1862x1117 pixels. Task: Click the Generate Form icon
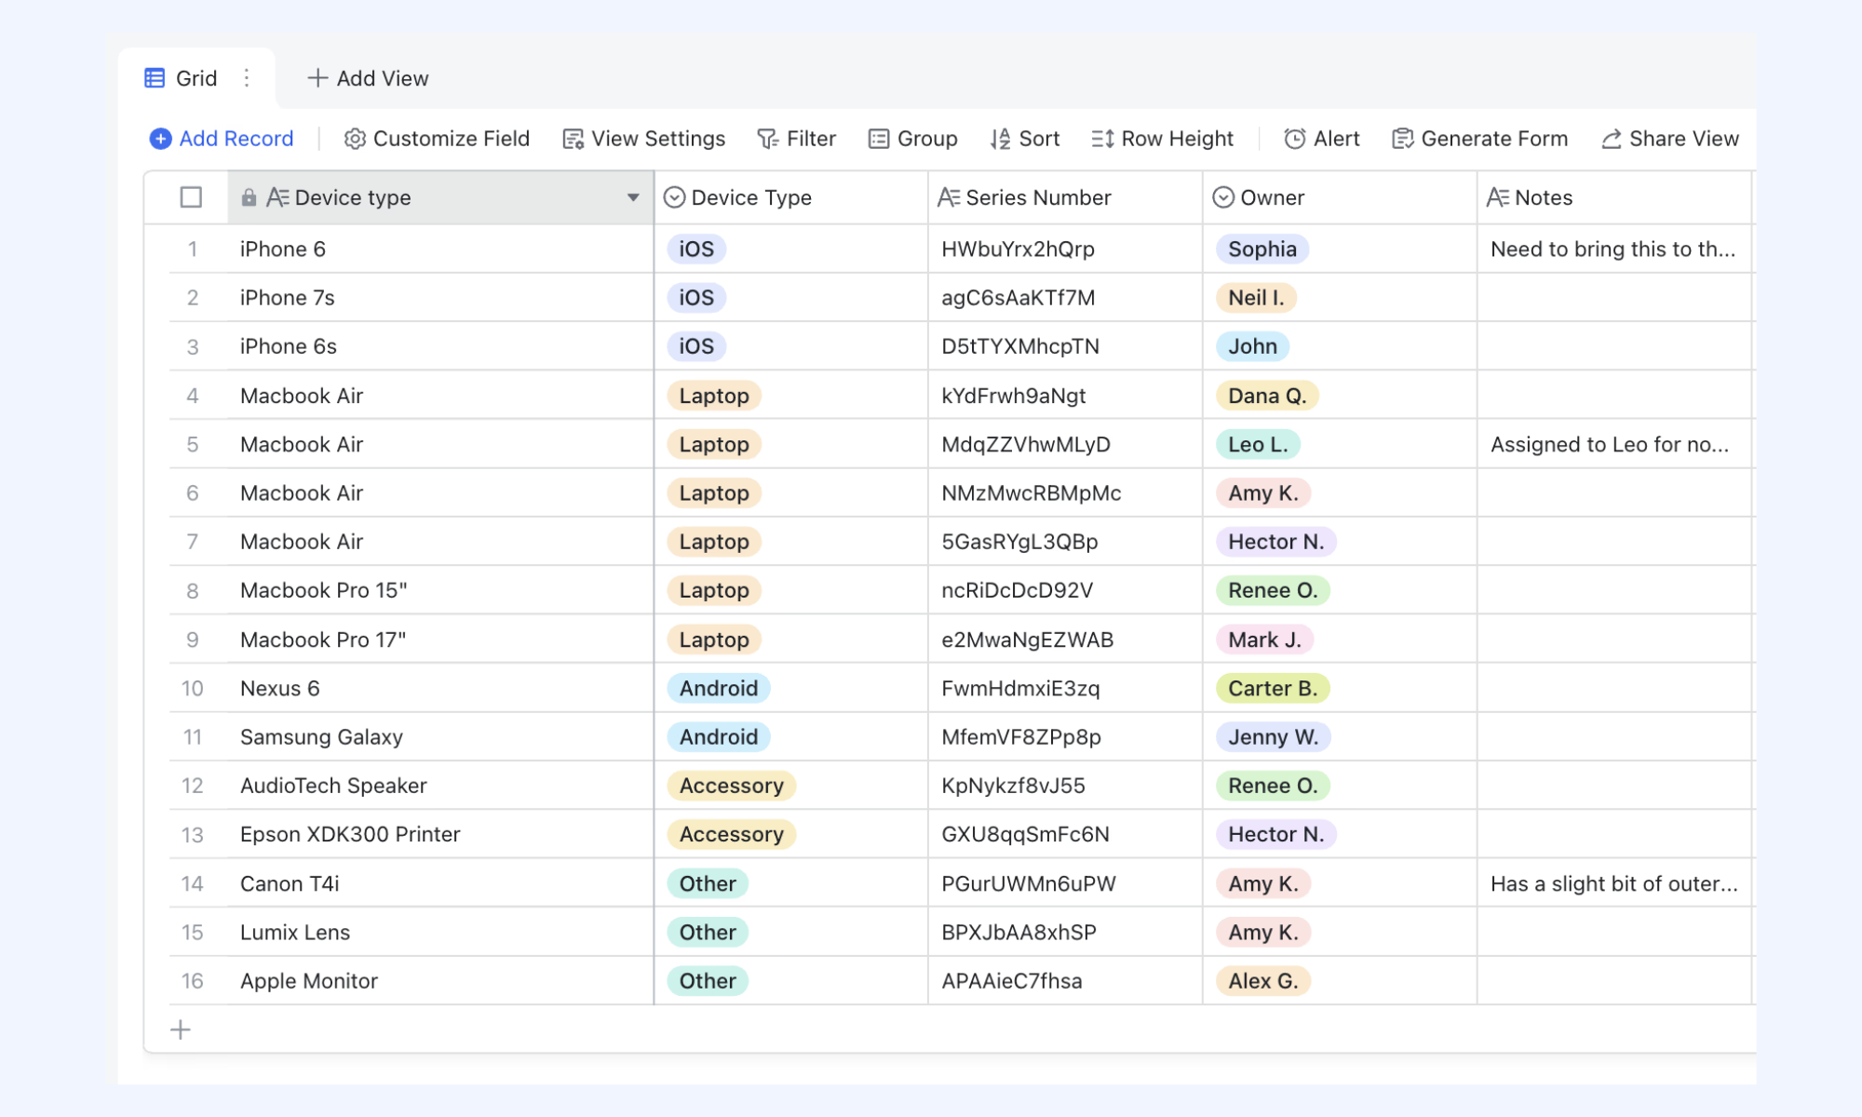(x=1403, y=139)
